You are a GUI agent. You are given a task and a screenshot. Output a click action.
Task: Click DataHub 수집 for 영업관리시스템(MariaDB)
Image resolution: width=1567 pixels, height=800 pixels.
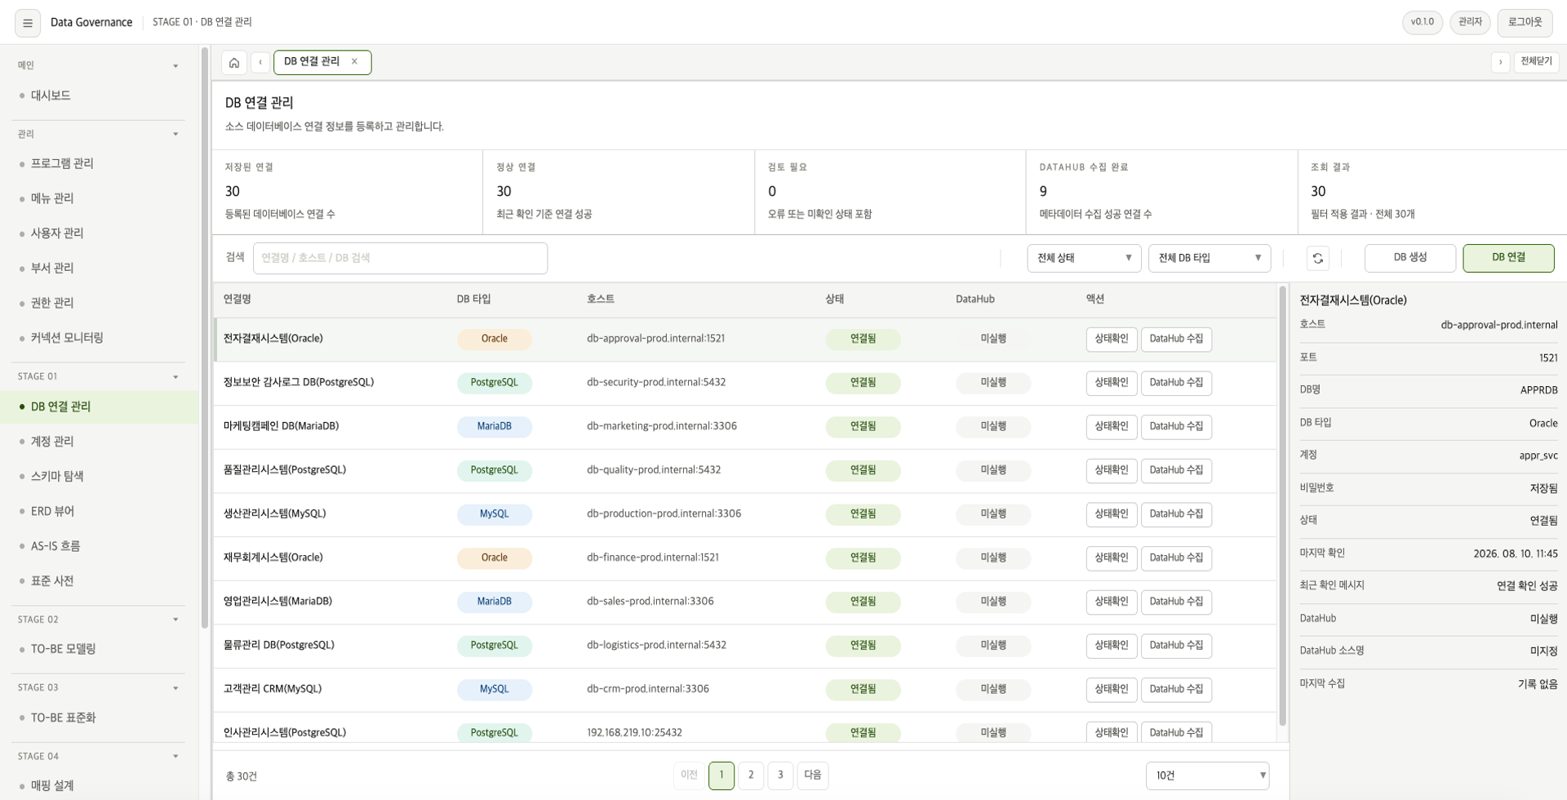click(1176, 602)
